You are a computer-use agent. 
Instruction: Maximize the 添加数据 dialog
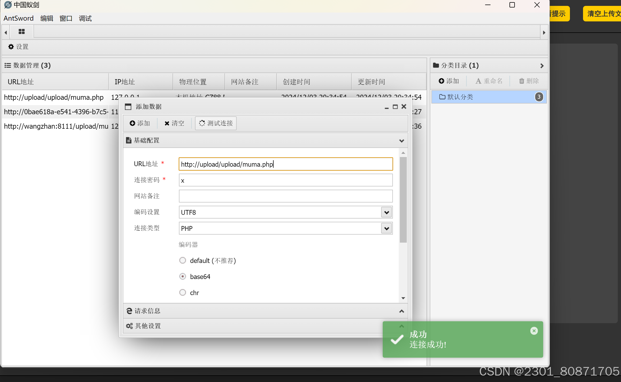click(395, 107)
